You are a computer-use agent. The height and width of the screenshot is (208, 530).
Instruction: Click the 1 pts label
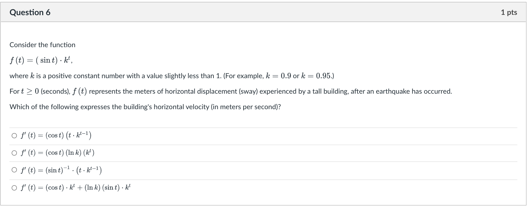pyautogui.click(x=510, y=12)
